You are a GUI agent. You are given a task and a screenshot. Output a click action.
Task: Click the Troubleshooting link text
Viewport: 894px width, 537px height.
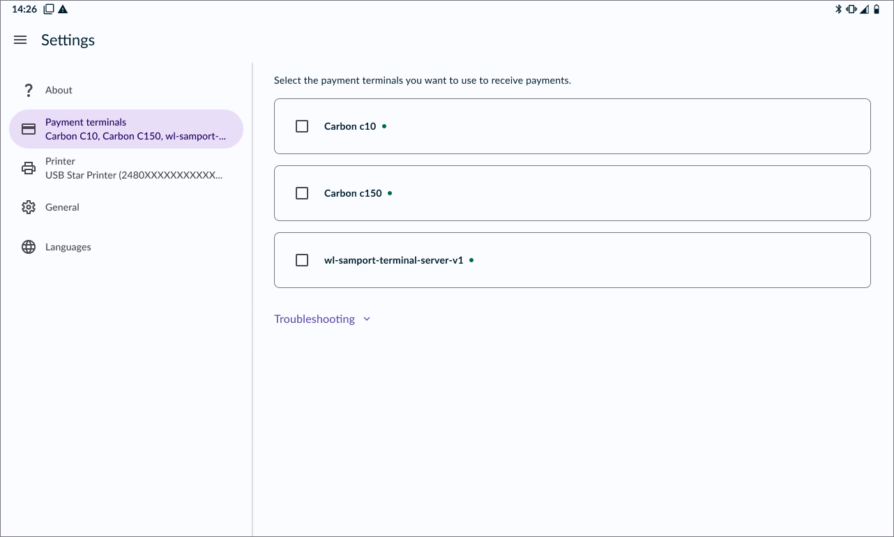pos(315,319)
